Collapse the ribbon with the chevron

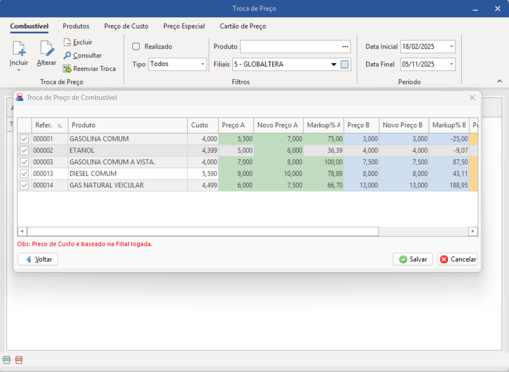pos(499,81)
